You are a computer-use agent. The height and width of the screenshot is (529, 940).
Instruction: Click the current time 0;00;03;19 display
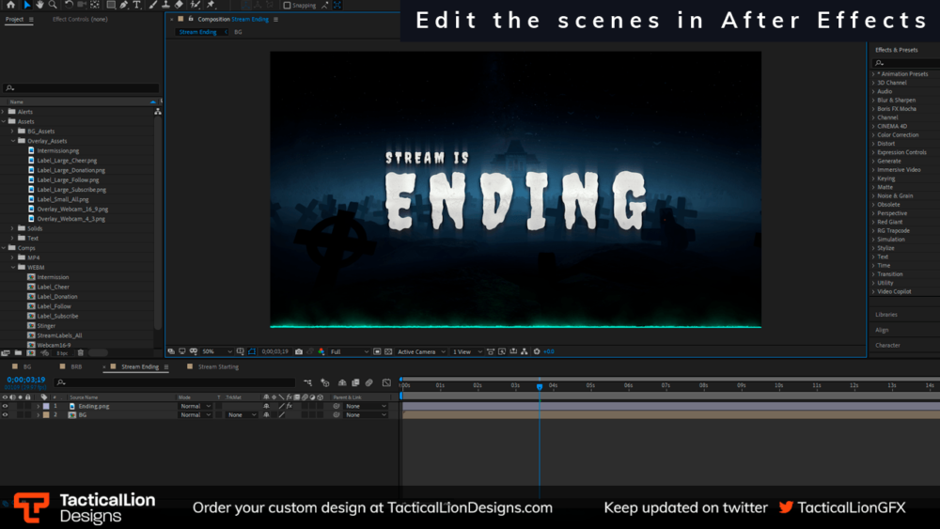click(x=25, y=380)
